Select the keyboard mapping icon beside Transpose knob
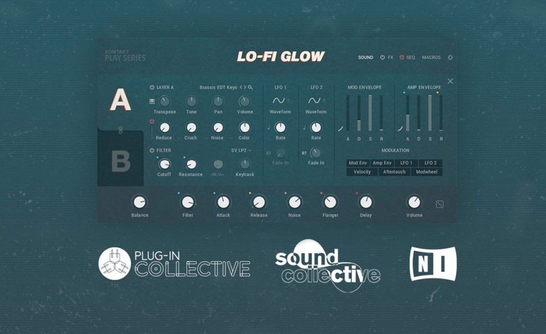 tap(152, 102)
